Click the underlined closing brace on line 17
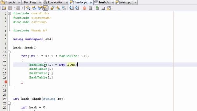 click(22, 82)
